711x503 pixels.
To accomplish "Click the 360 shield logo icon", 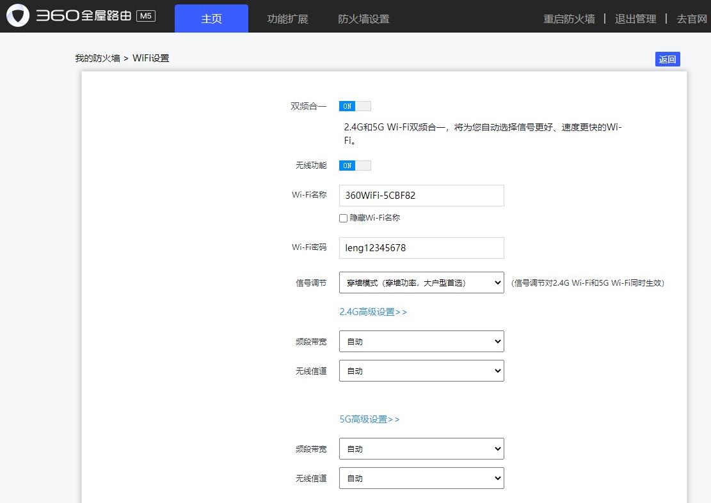I will [19, 15].
